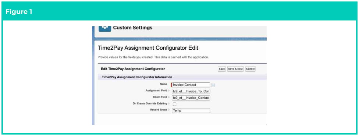Click into the Name field containing Invoice Contact
359x136 pixels.
tap(191, 85)
